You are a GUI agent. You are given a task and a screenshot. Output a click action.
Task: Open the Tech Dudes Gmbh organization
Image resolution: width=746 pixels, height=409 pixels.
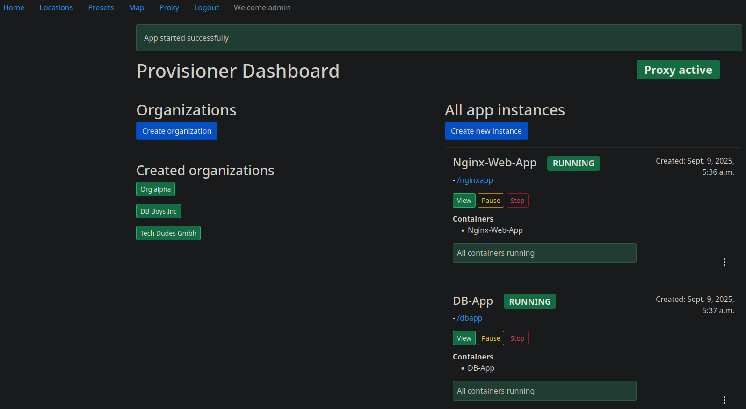click(168, 233)
